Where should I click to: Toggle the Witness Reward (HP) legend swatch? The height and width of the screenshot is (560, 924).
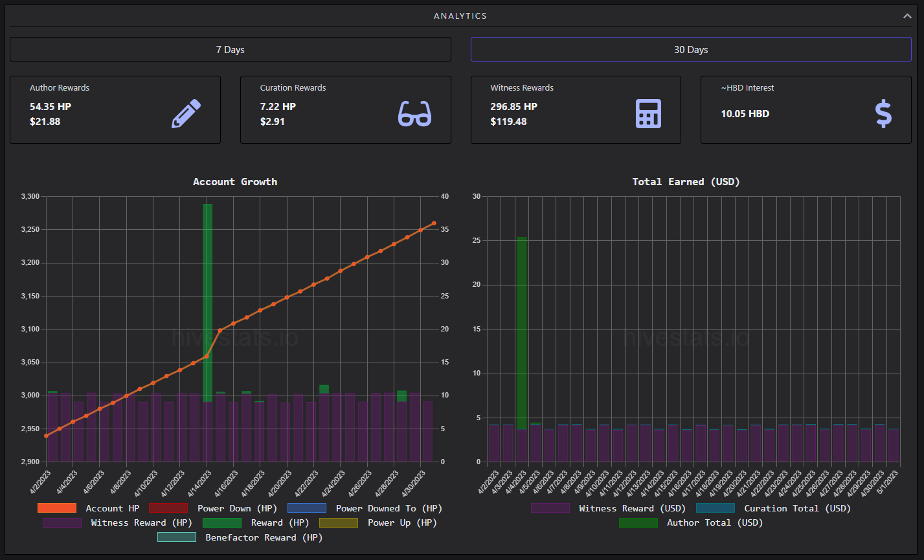[x=62, y=522]
